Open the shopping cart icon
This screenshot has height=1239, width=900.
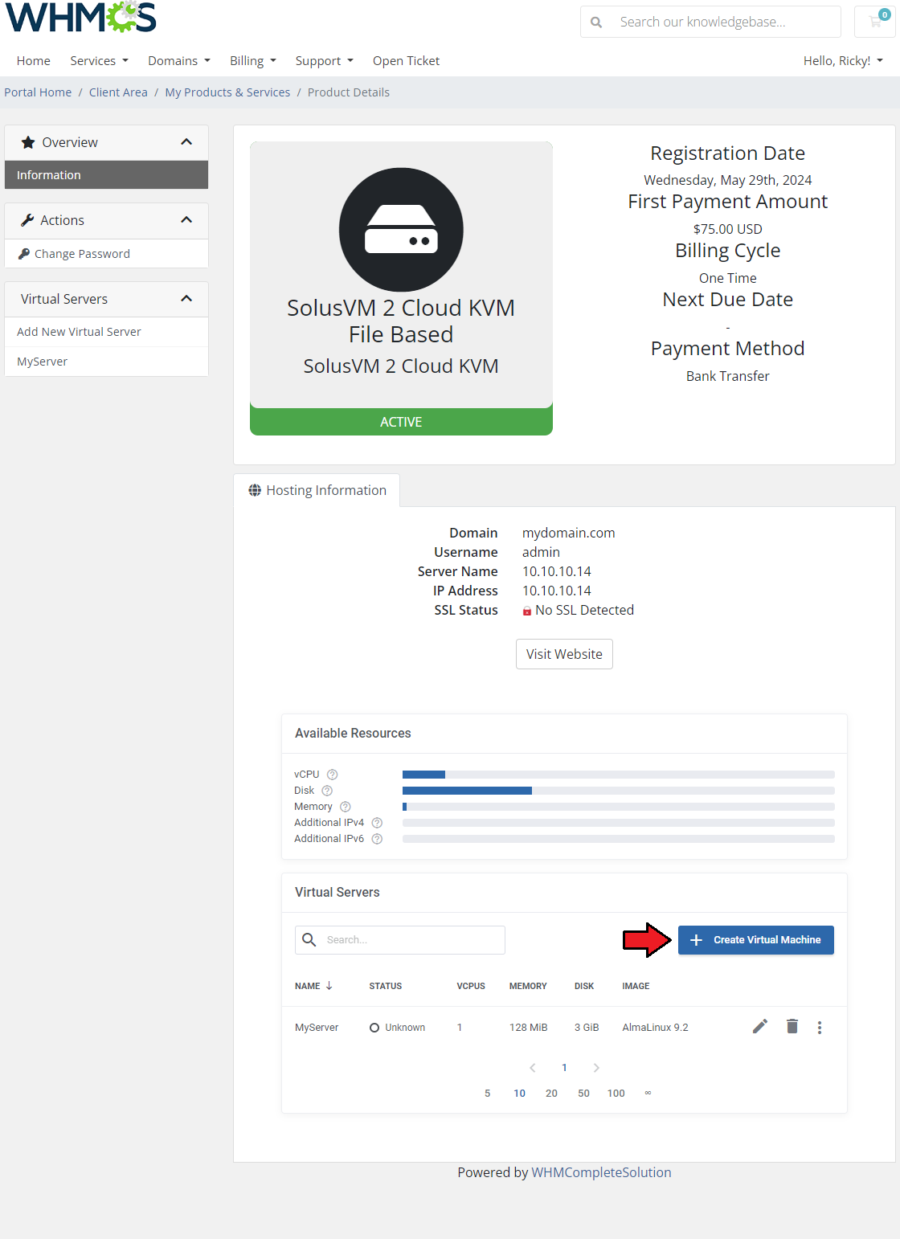point(875,22)
